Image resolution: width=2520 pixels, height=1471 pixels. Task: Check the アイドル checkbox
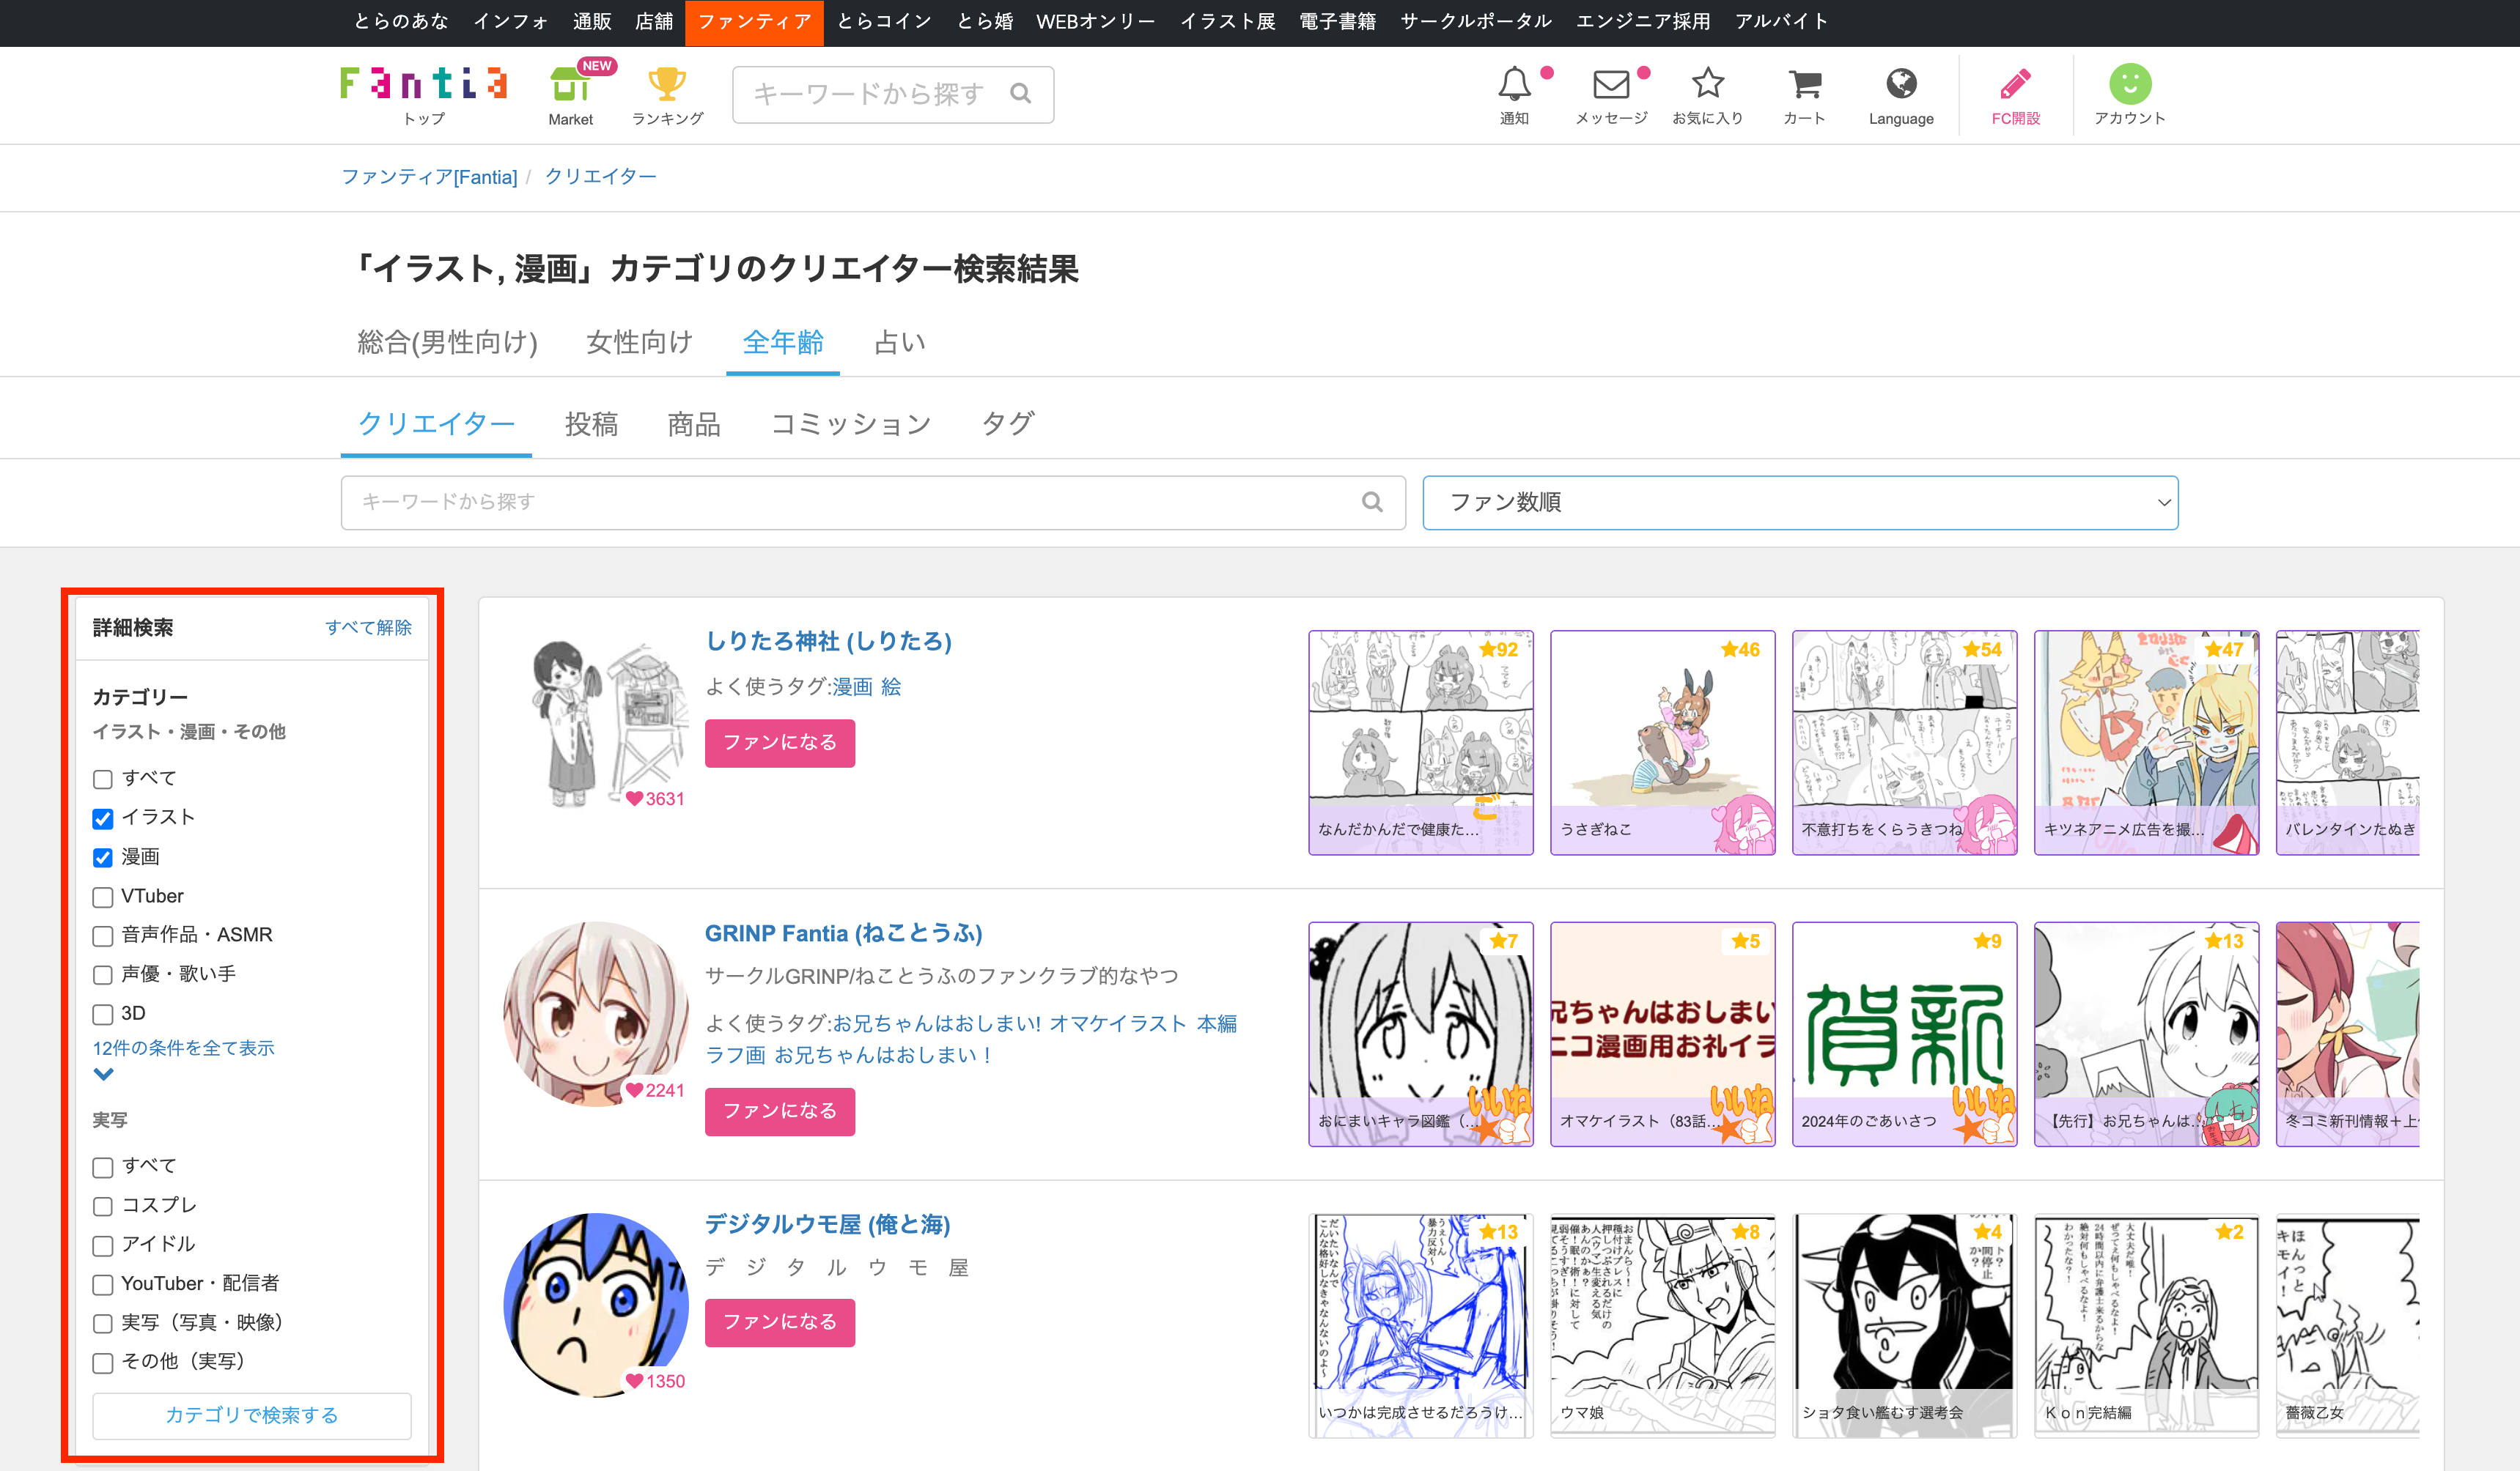coord(102,1245)
